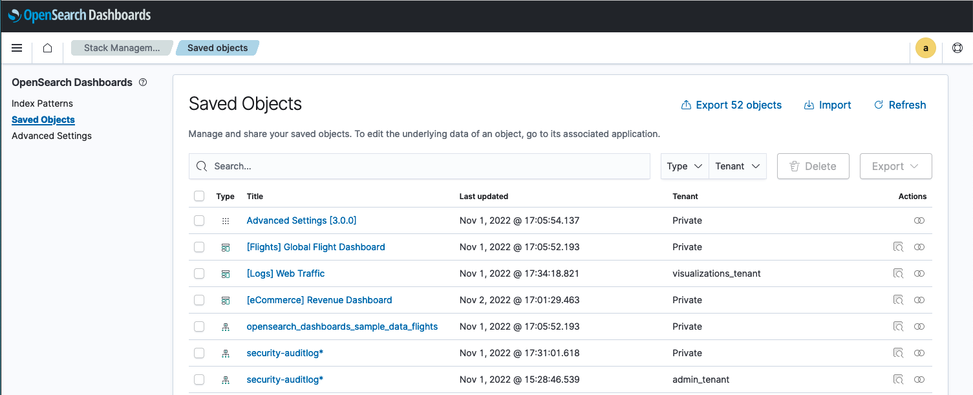Image resolution: width=973 pixels, height=395 pixels.
Task: Open the Type filter dropdown
Action: point(685,166)
